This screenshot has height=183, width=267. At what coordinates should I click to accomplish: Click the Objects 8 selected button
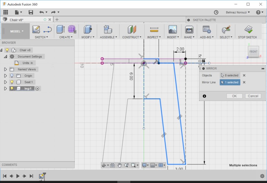pyautogui.click(x=230, y=75)
